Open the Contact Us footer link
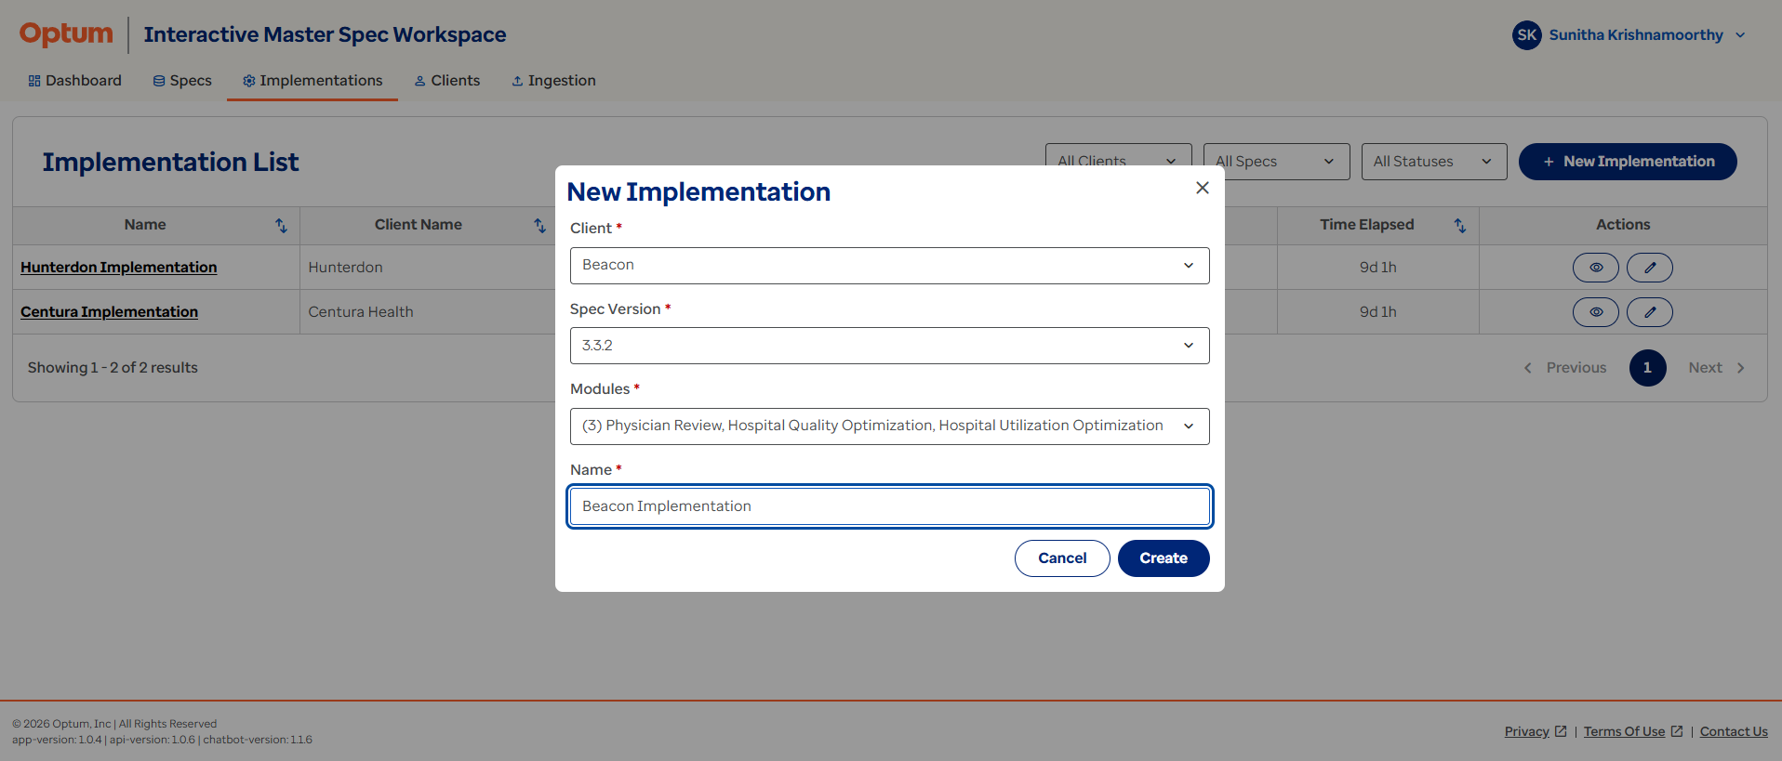Image resolution: width=1782 pixels, height=761 pixels. click(1734, 731)
